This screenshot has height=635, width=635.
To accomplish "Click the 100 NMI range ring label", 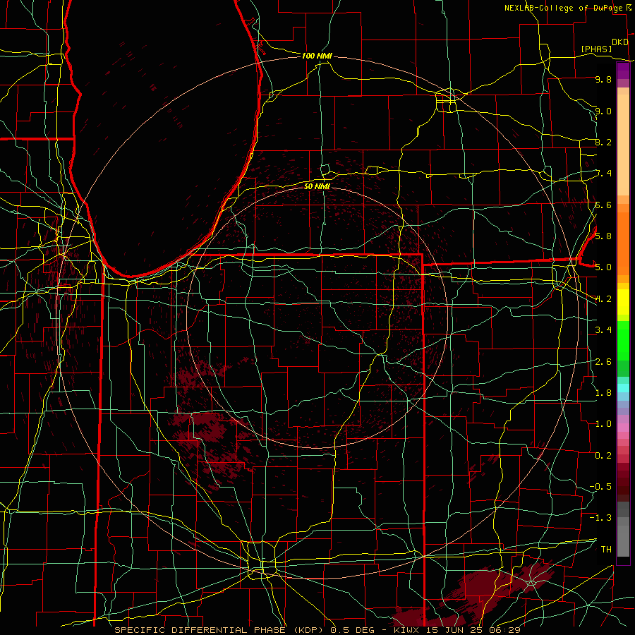I will [317, 56].
